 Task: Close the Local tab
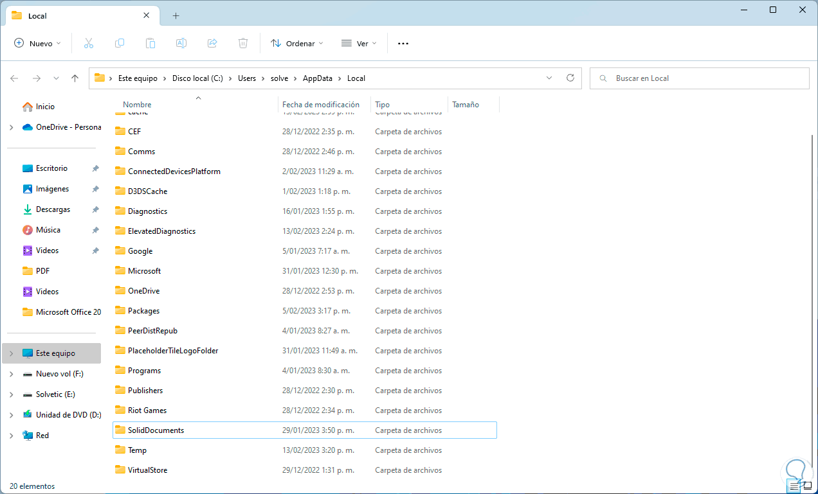click(x=147, y=15)
